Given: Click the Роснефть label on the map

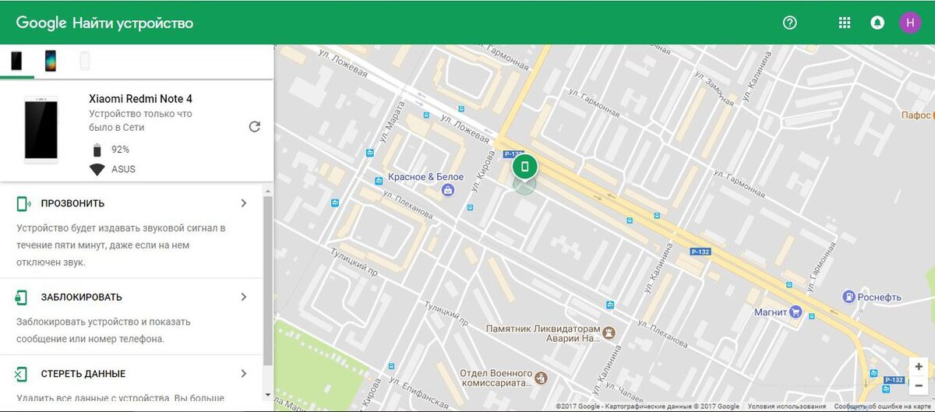Looking at the screenshot, I should point(880,297).
